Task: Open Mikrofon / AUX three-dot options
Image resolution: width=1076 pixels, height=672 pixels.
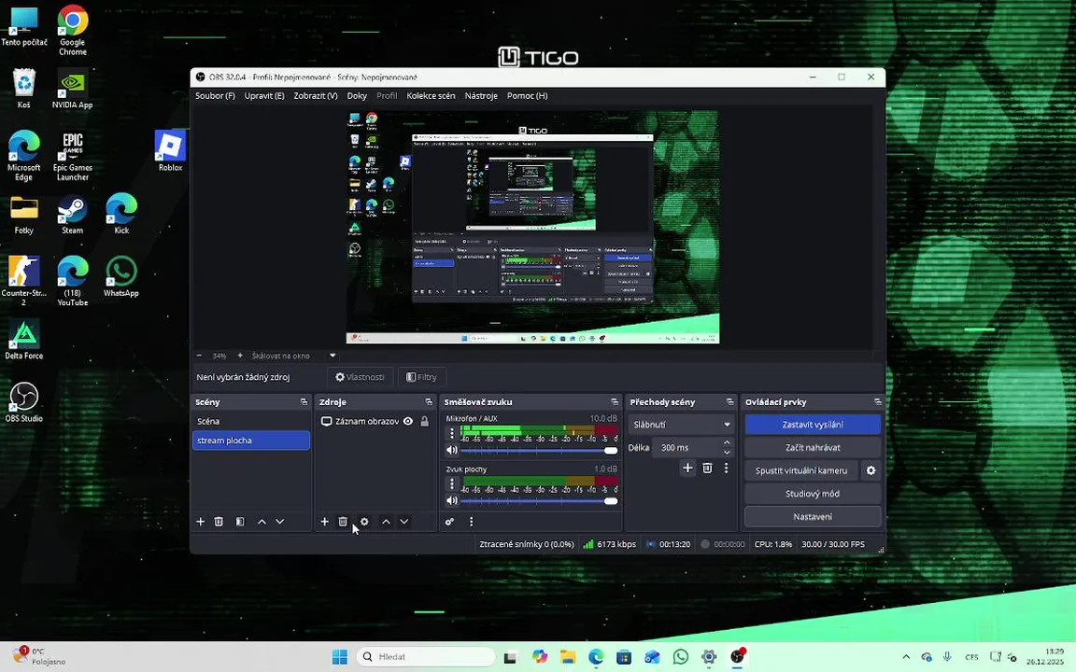Action: coord(451,433)
